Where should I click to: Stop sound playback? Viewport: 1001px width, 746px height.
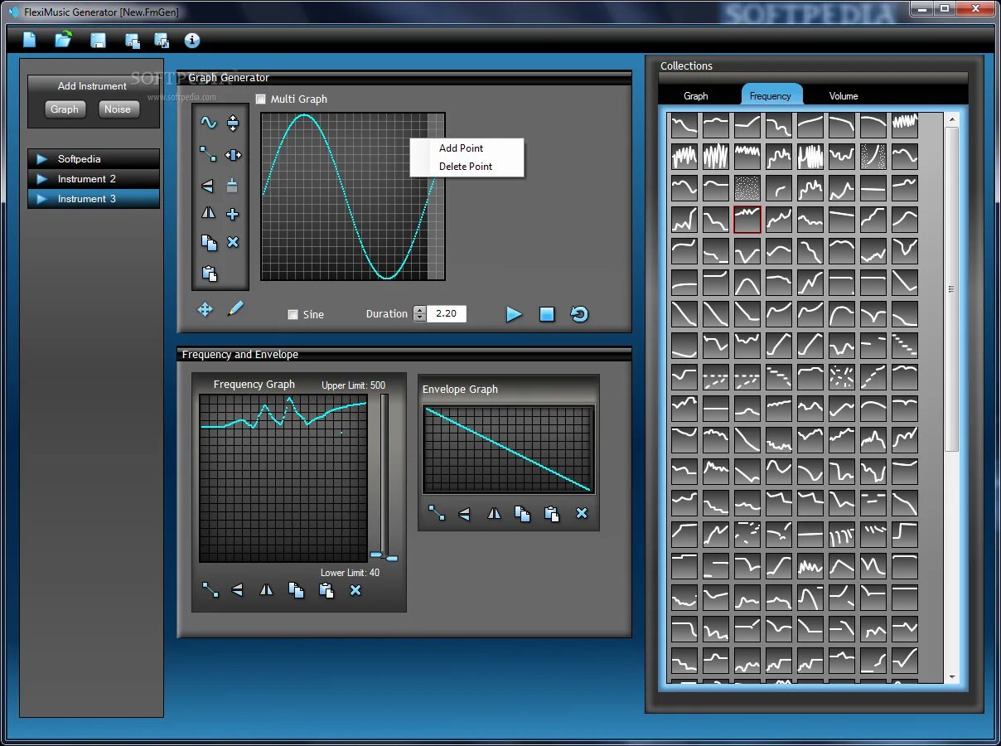pyautogui.click(x=547, y=314)
